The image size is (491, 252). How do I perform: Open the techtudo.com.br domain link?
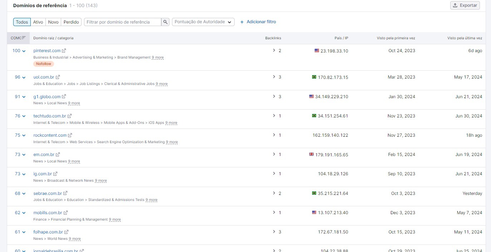pos(50,116)
